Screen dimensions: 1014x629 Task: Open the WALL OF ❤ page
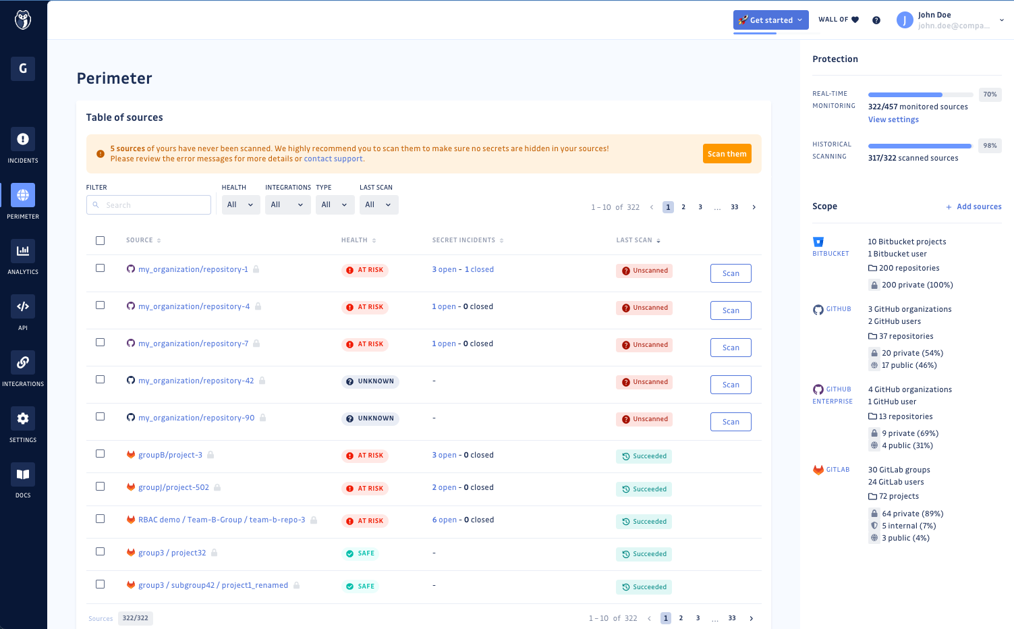point(838,20)
